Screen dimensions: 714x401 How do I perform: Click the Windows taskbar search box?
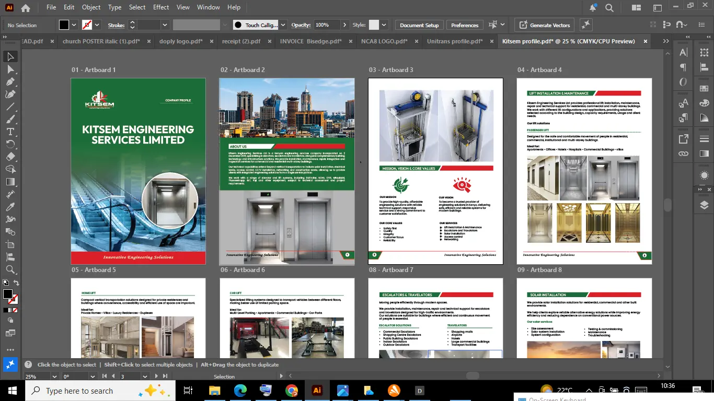coord(99,391)
